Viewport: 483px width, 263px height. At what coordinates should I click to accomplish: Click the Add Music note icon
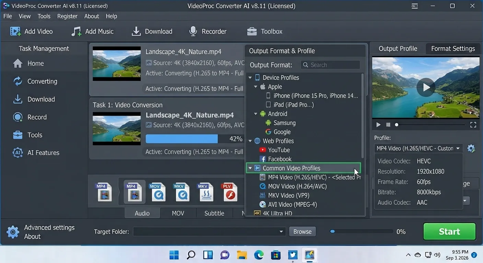coord(76,31)
